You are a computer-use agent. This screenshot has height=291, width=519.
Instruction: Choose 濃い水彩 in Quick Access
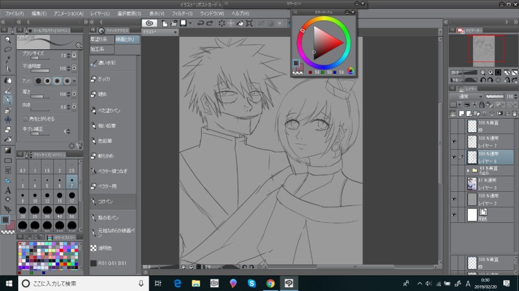(113, 63)
